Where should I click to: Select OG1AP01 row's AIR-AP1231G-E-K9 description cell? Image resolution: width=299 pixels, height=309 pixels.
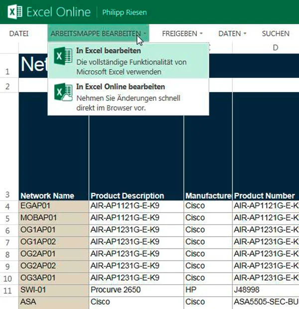(x=136, y=230)
